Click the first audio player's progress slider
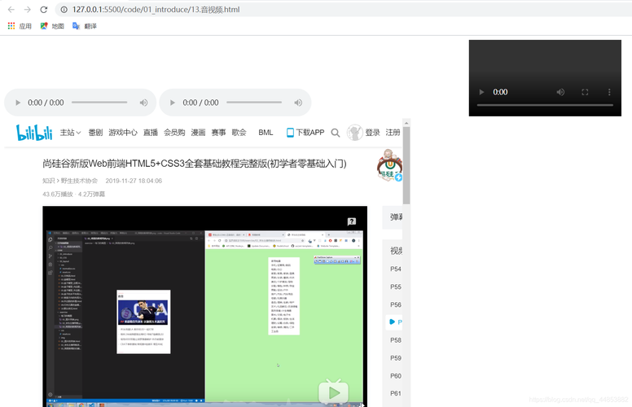 99,103
